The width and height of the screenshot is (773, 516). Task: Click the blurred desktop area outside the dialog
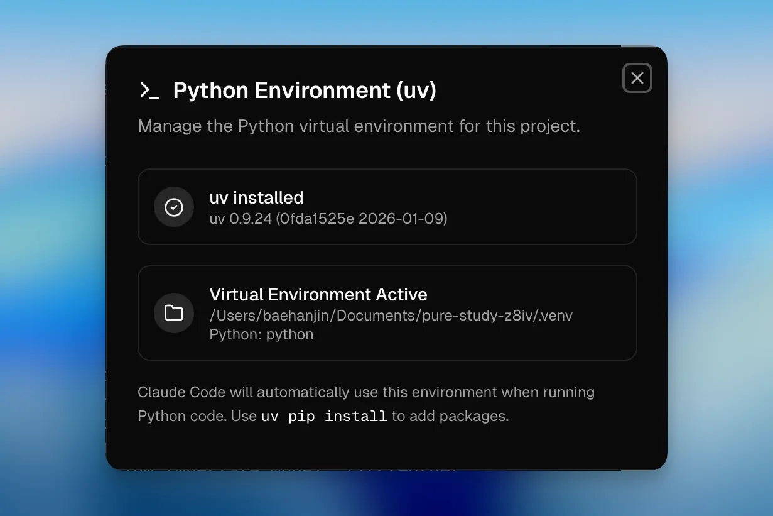(x=50, y=251)
